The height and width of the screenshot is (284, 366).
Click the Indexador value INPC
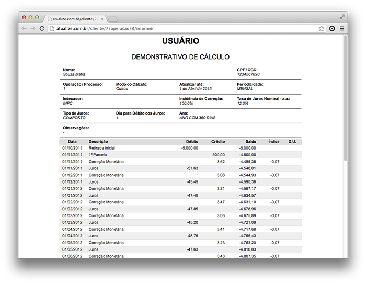67,103
